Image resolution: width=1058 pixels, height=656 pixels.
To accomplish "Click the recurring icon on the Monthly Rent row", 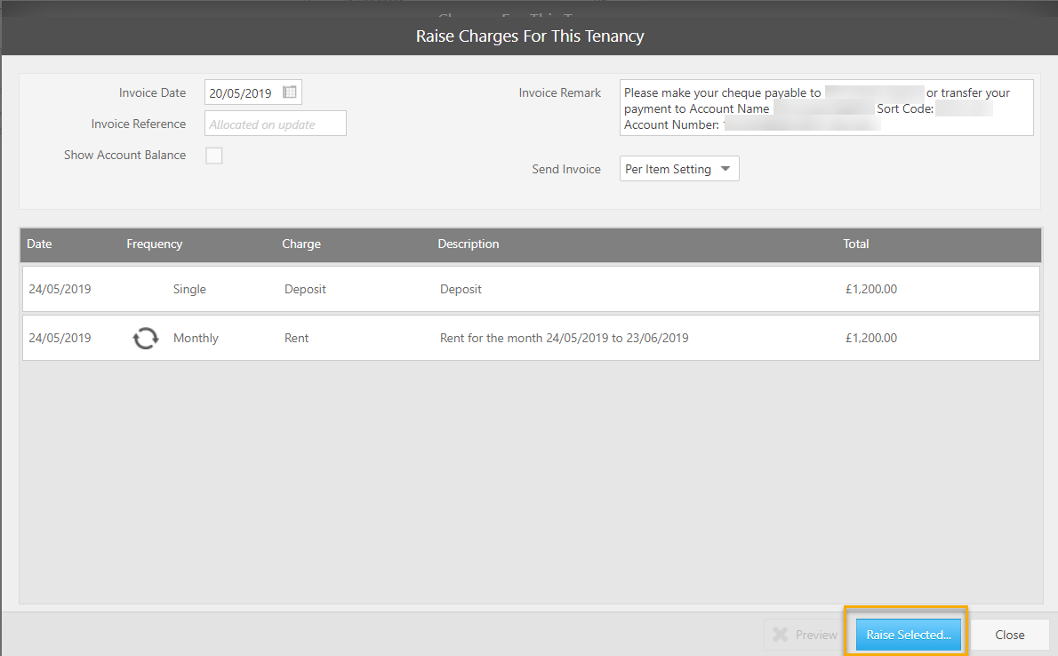I will coord(146,338).
